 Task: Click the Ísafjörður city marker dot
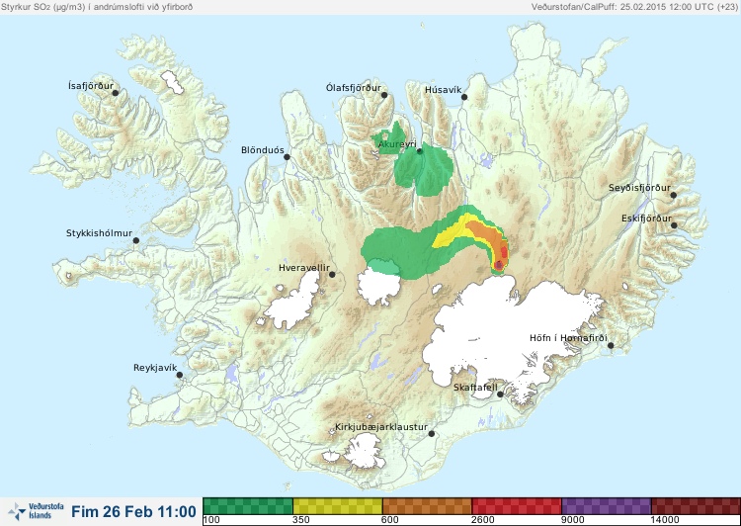pyautogui.click(x=115, y=93)
